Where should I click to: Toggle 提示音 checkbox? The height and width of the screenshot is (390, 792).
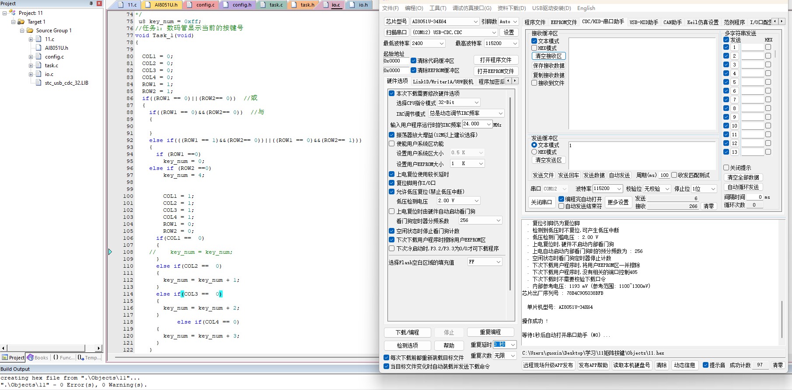[705, 365]
